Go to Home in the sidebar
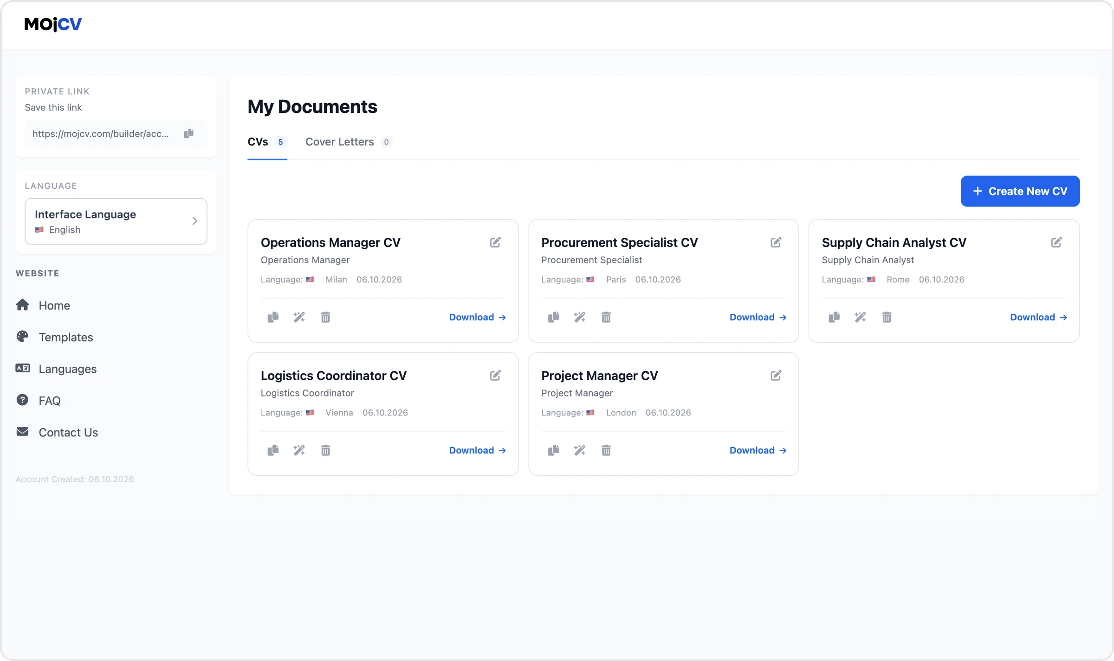 (x=43, y=305)
